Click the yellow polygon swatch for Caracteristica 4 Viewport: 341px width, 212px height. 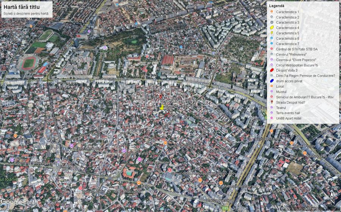tap(272, 28)
